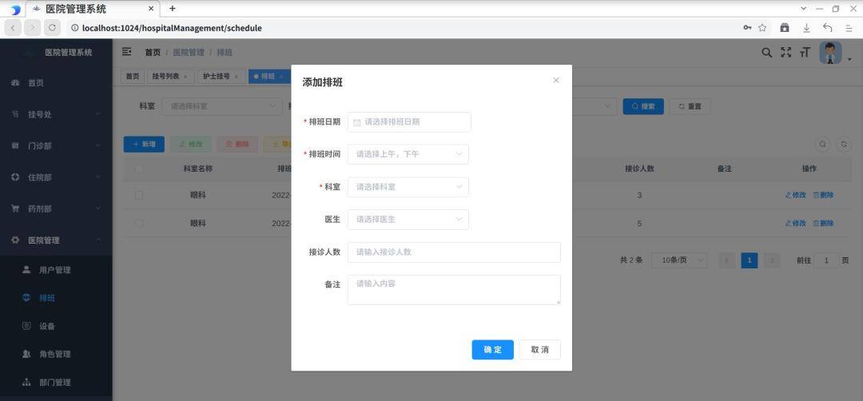Image resolution: width=863 pixels, height=401 pixels.
Task: Expand the 药剂部 sidebar menu
Action: pyautogui.click(x=56, y=209)
